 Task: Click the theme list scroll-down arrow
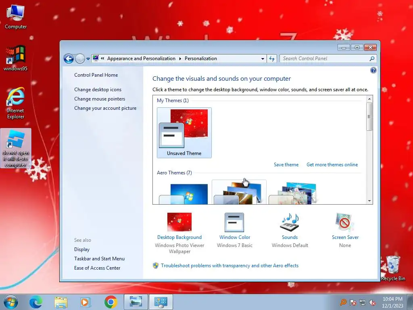(369, 201)
